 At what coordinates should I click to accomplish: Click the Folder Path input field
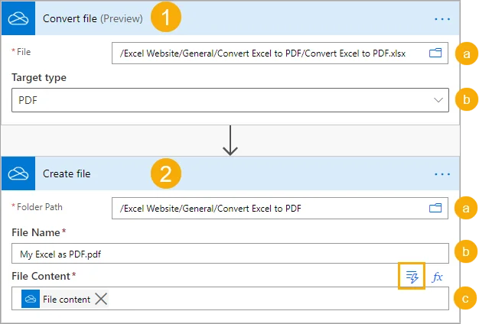pos(280,208)
